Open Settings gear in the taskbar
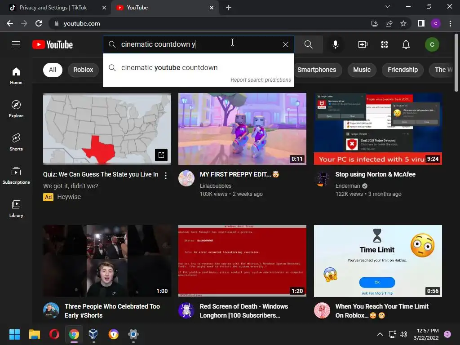 pyautogui.click(x=133, y=334)
